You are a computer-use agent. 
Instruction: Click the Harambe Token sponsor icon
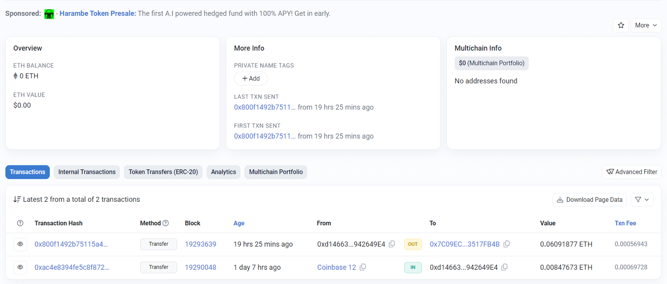pyautogui.click(x=49, y=14)
